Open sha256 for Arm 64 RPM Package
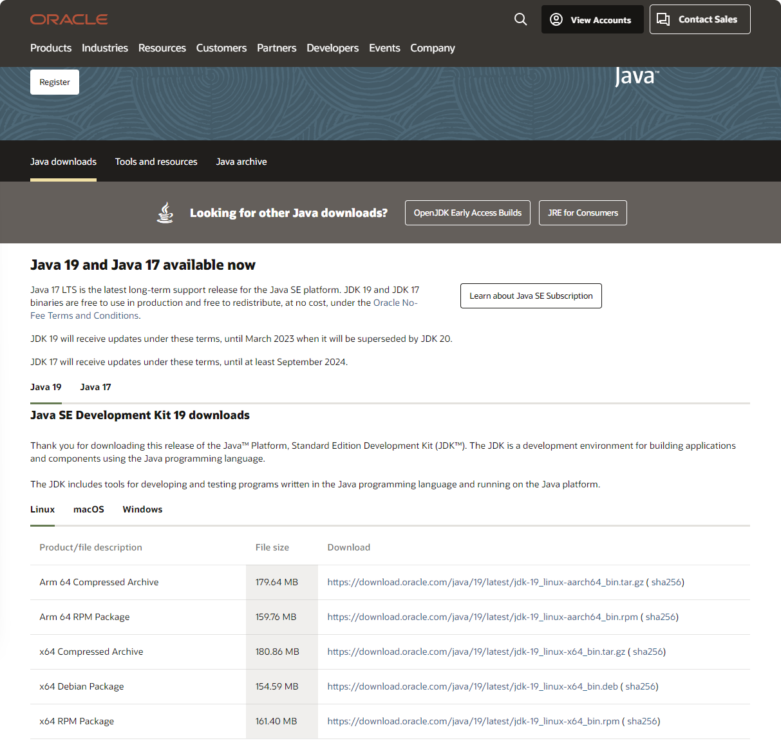Screen dimensions: 781x743 pos(661,617)
